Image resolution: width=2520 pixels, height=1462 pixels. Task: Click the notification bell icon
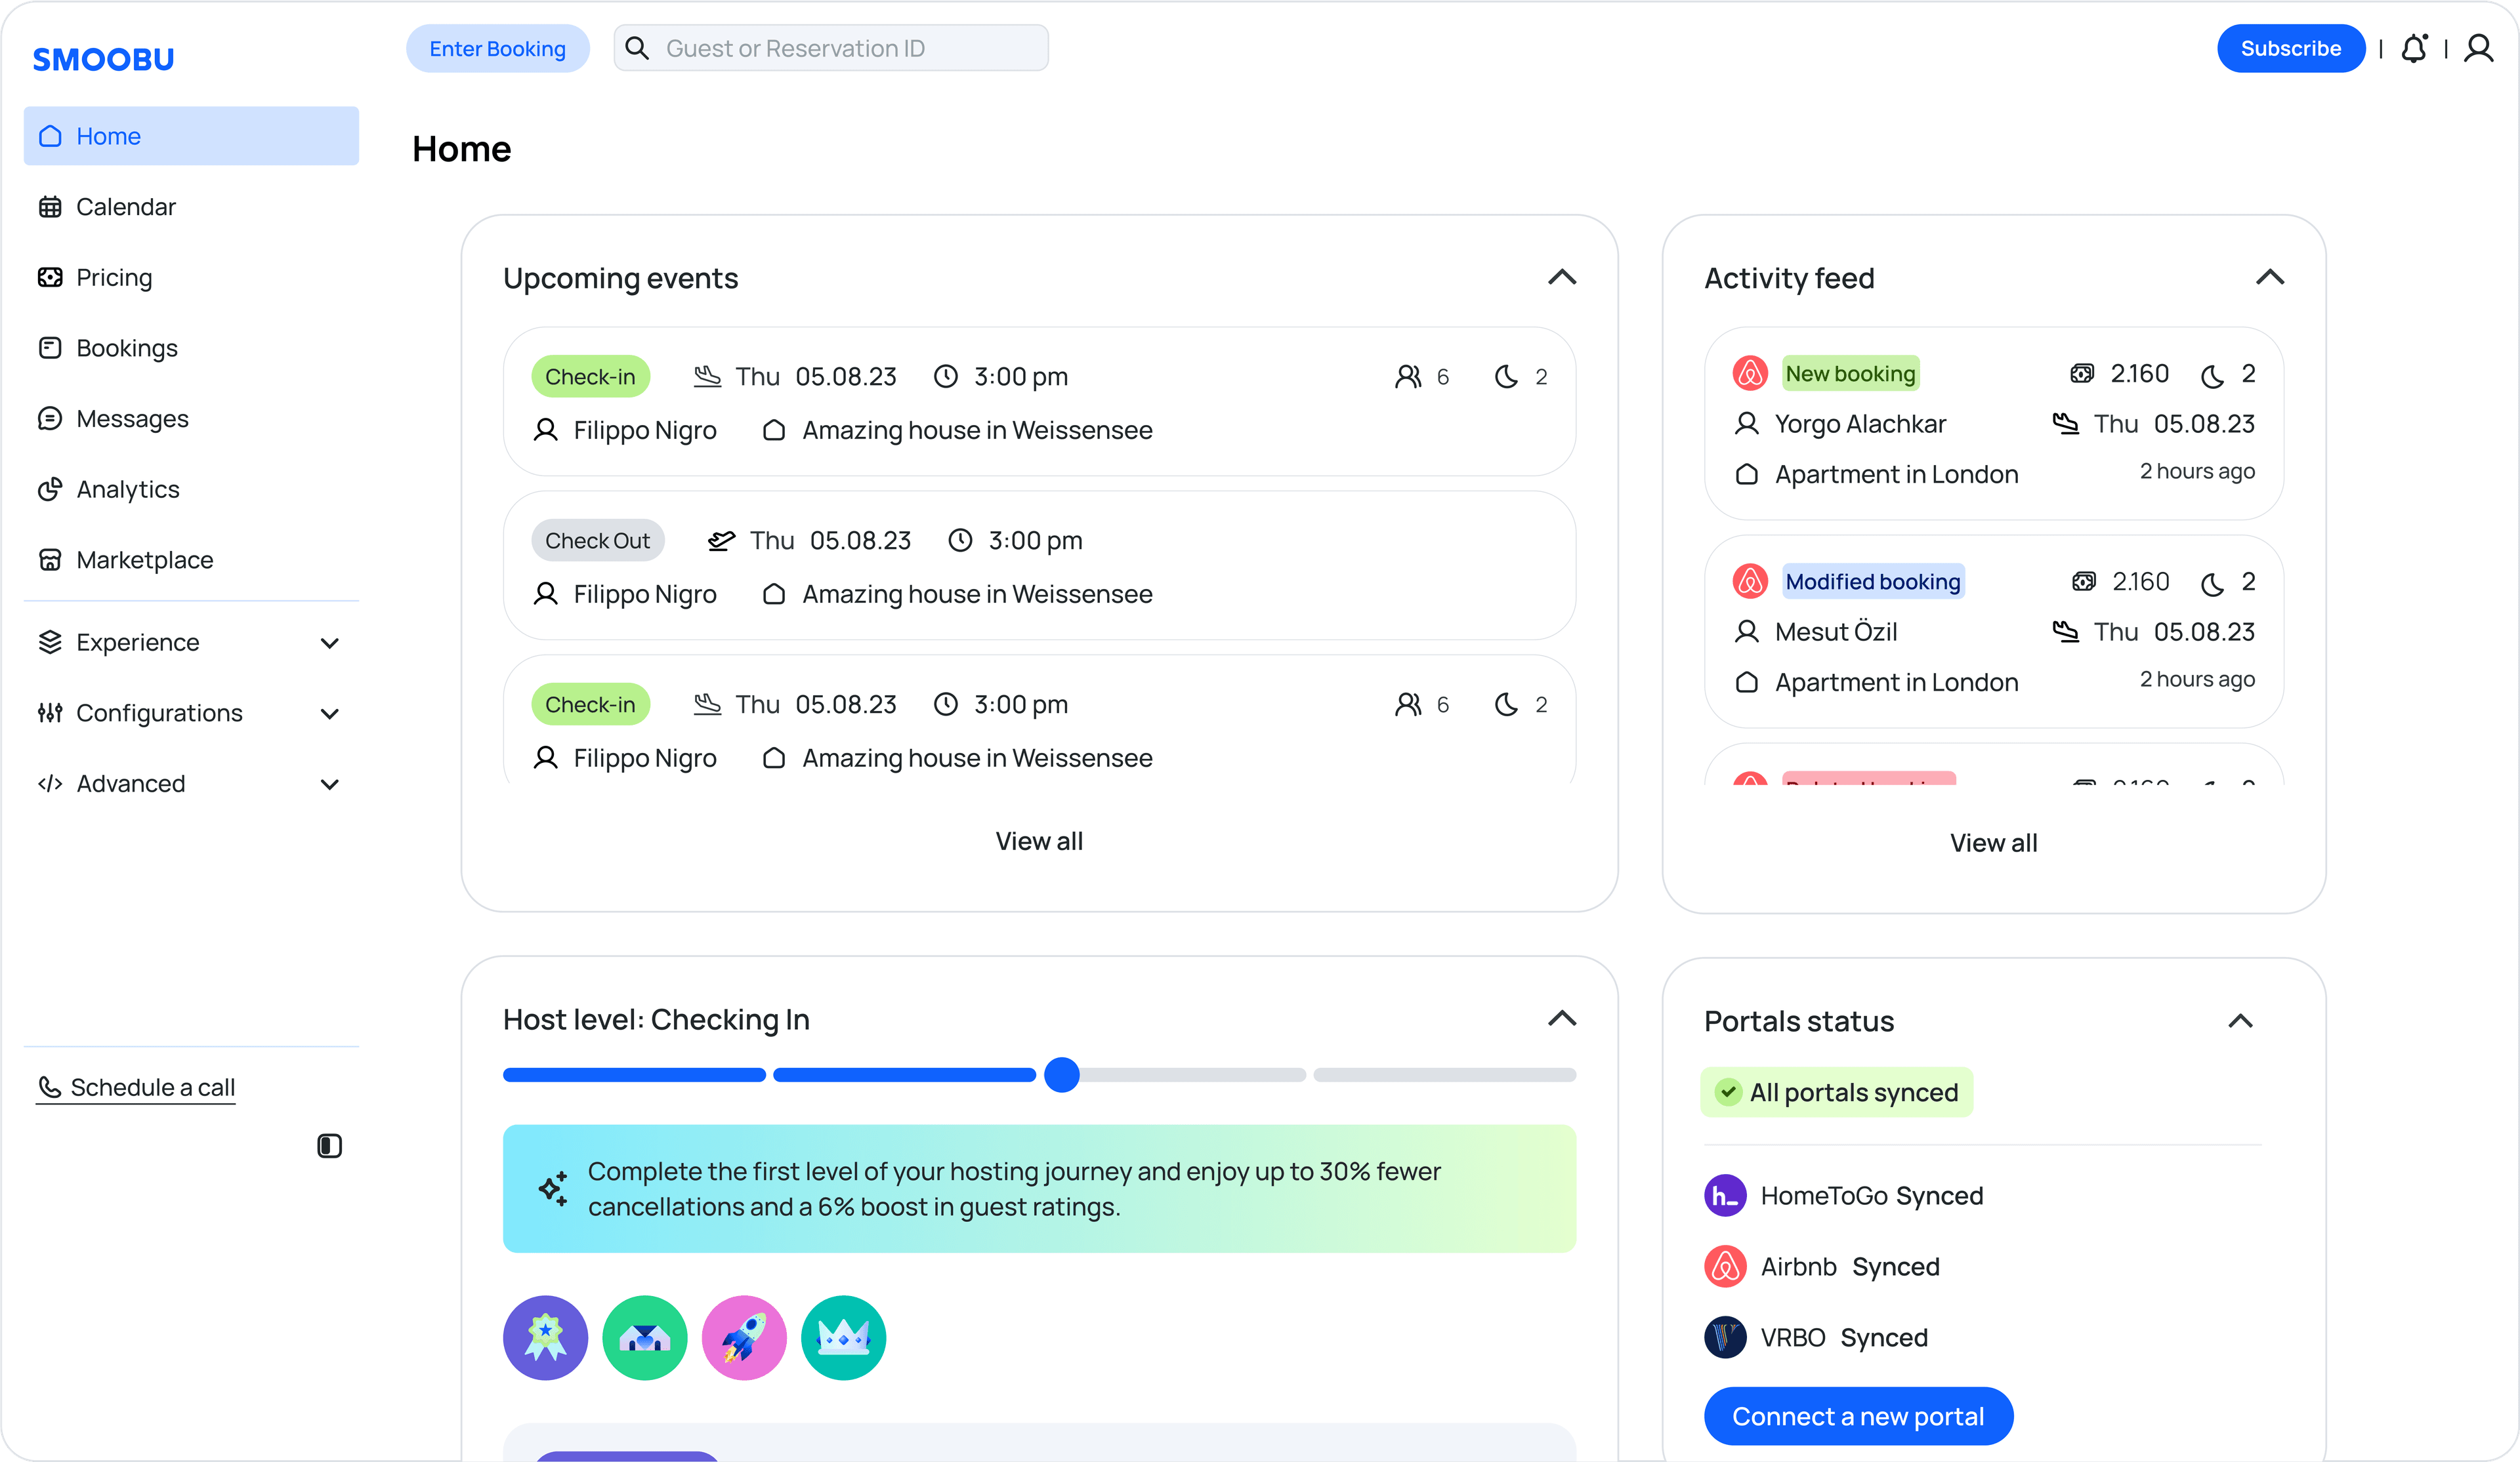[2413, 48]
